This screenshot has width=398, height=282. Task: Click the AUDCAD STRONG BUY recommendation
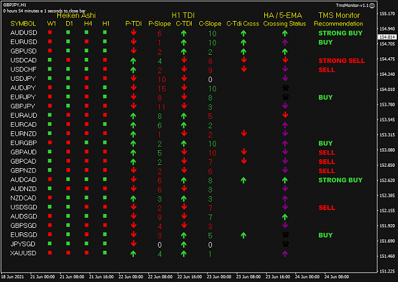point(341,180)
